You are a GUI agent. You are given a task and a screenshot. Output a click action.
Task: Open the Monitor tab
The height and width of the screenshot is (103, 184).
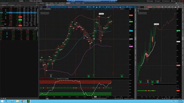coord(42,3)
